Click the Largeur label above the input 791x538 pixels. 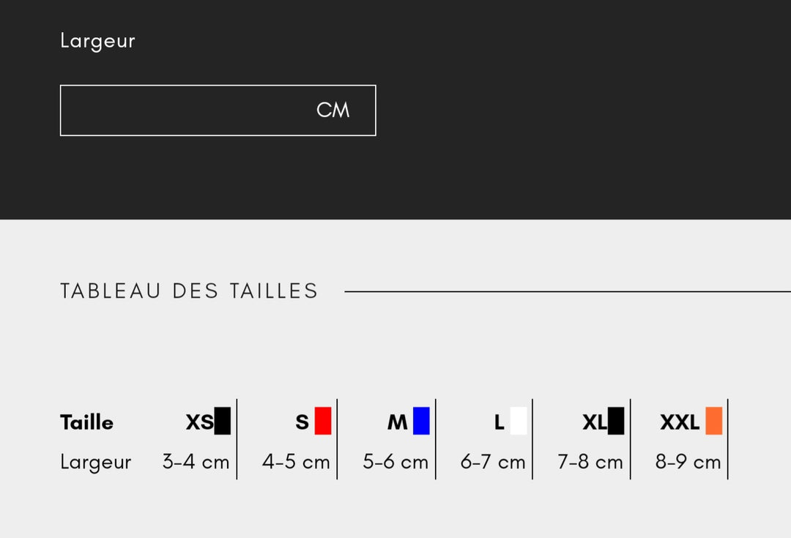click(x=97, y=41)
